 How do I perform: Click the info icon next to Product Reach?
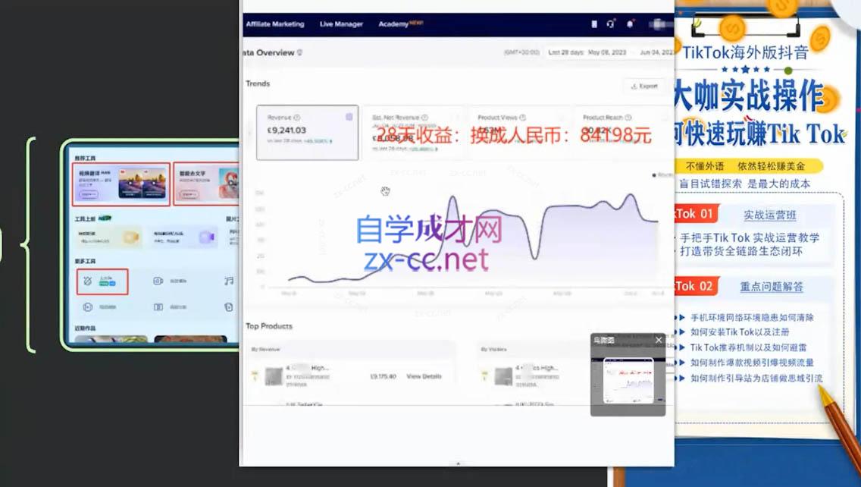click(x=628, y=118)
